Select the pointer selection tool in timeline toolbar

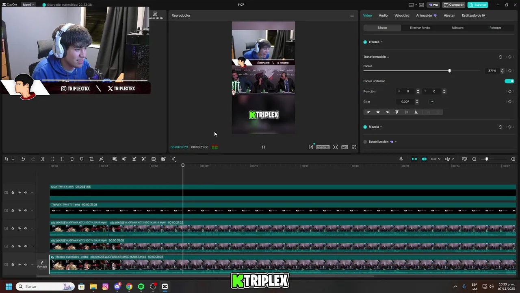click(6, 159)
